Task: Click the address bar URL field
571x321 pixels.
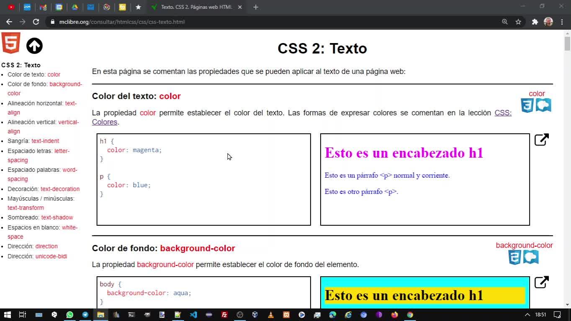Action: pyautogui.click(x=272, y=22)
